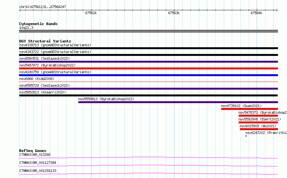Open variant label nsv4739102 (Quan2021)
The width and height of the screenshot is (287, 178).
(241, 106)
